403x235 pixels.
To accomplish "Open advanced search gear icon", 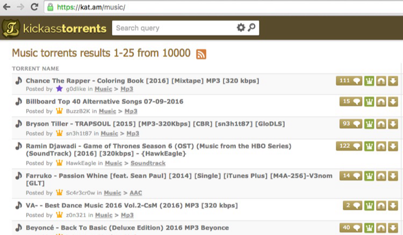I will click(x=241, y=27).
